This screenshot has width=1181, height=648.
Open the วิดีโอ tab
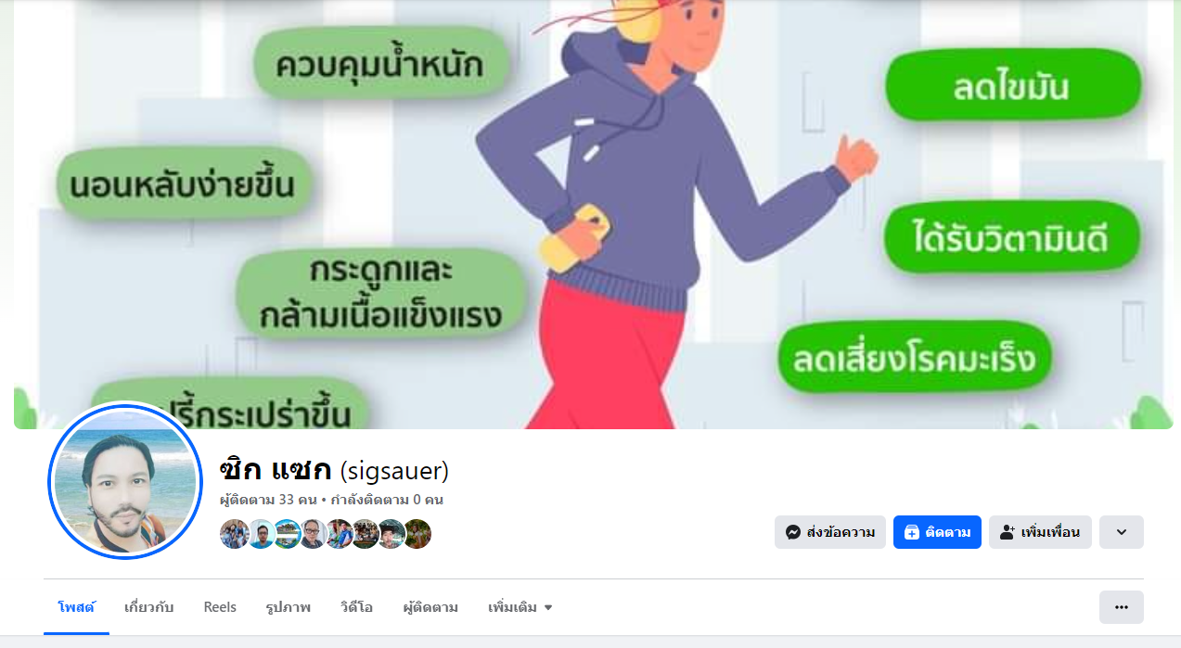[356, 607]
